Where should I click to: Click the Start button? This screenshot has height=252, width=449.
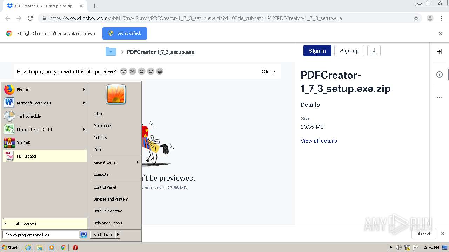click(10, 247)
